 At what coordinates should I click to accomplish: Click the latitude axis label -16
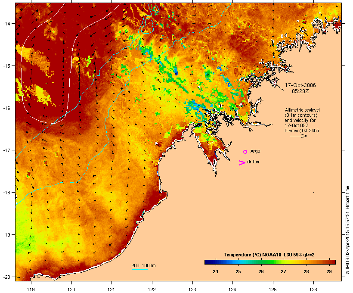6,108
